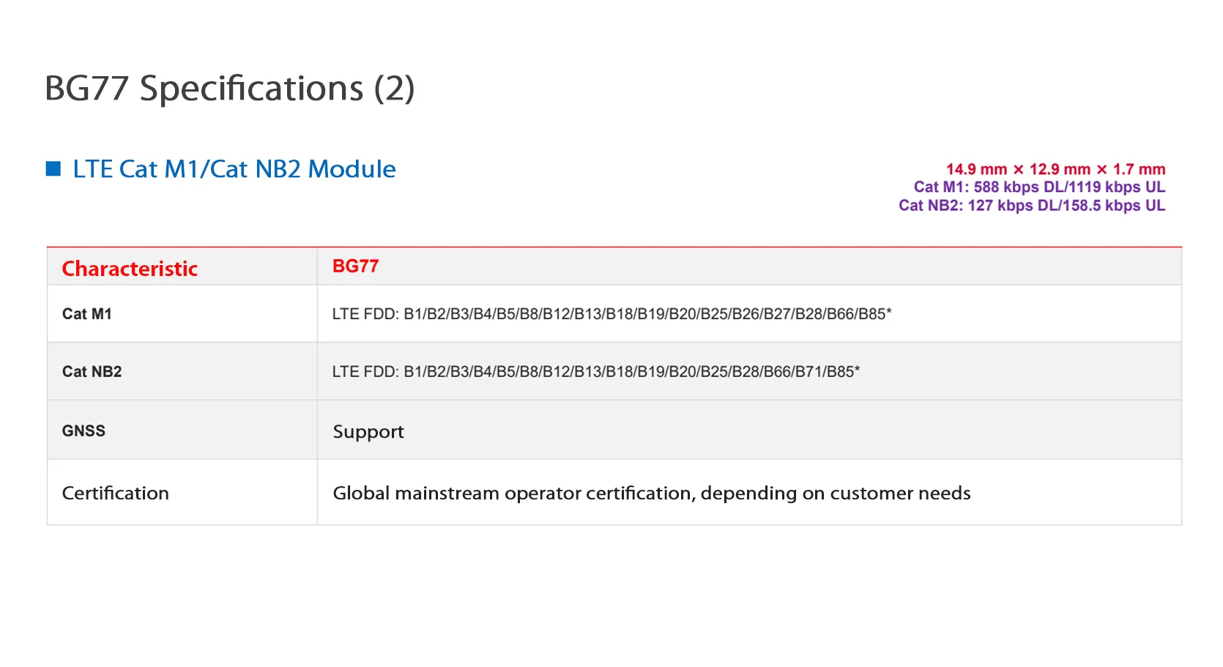Click B71 in the Cat NB2 band list

click(808, 372)
